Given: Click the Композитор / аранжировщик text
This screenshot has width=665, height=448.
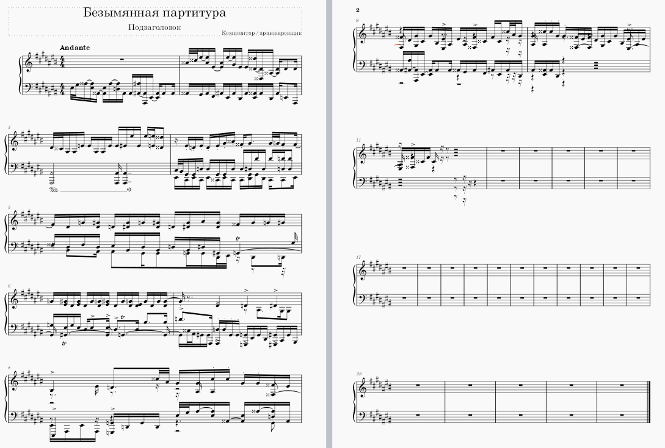Looking at the screenshot, I should 262,32.
